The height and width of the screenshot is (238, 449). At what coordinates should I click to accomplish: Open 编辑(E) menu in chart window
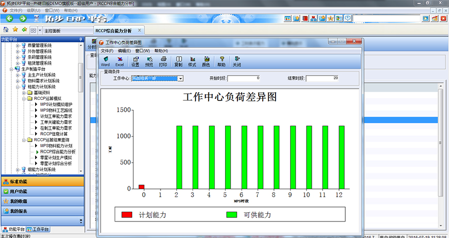click(x=125, y=51)
